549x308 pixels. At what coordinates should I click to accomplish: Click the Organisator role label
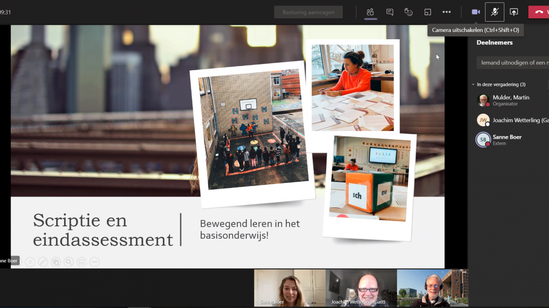[505, 104]
